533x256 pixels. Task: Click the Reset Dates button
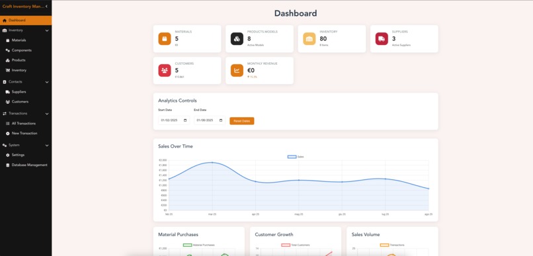click(x=241, y=121)
